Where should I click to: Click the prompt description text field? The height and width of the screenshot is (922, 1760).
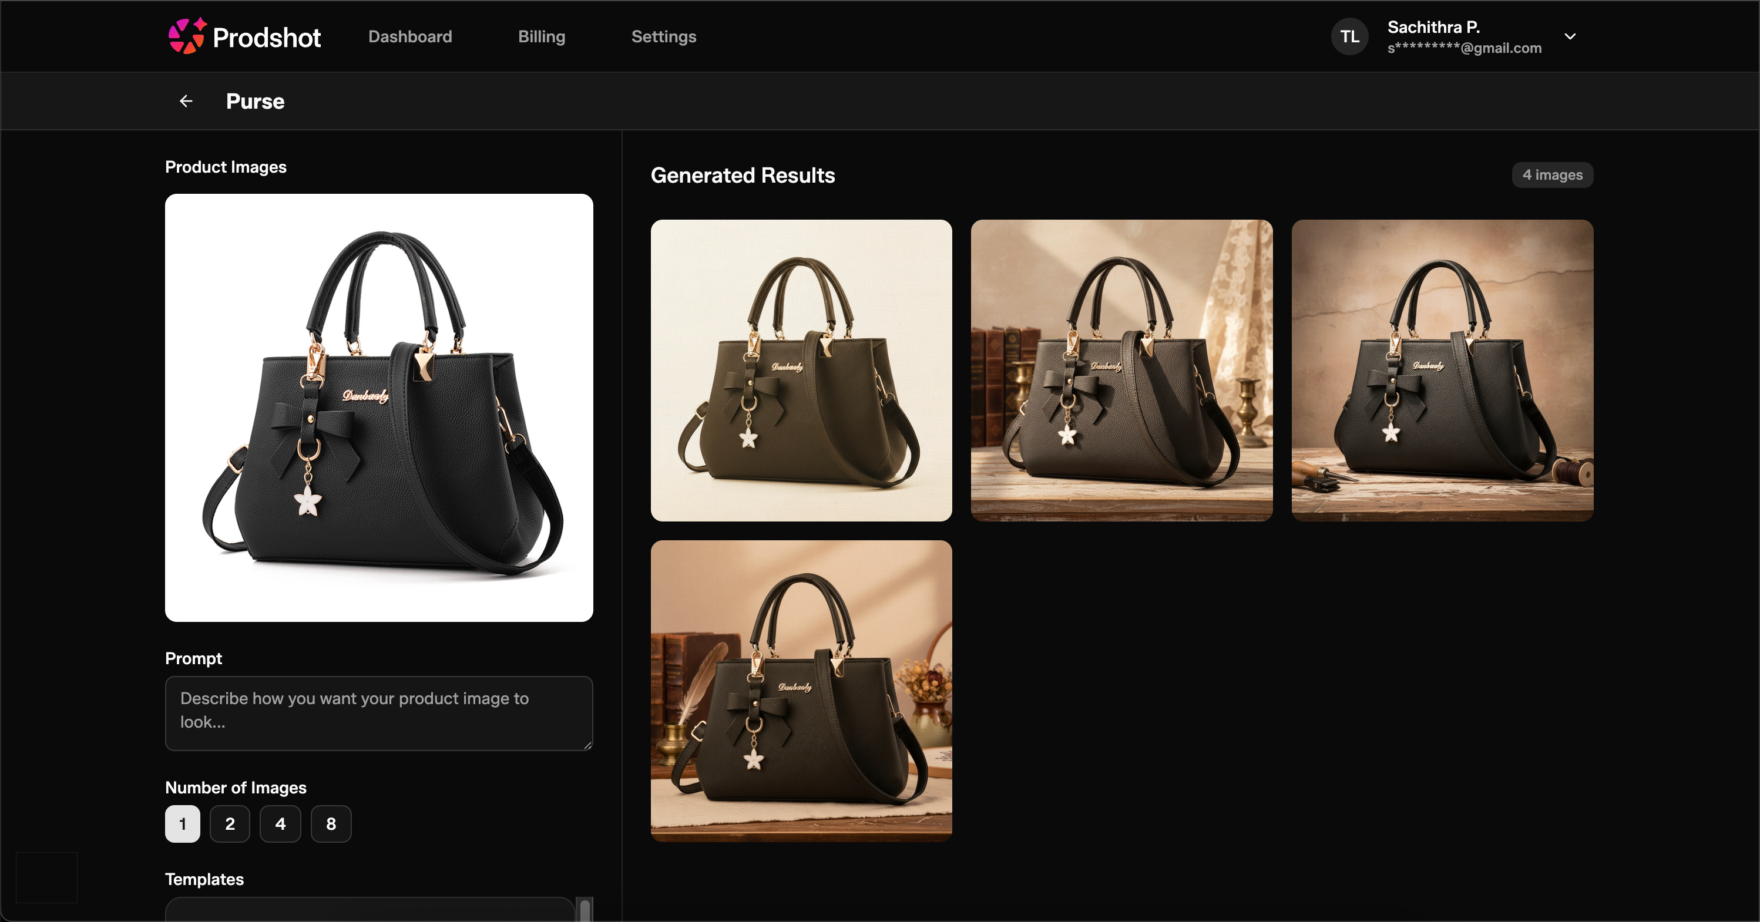click(x=379, y=713)
